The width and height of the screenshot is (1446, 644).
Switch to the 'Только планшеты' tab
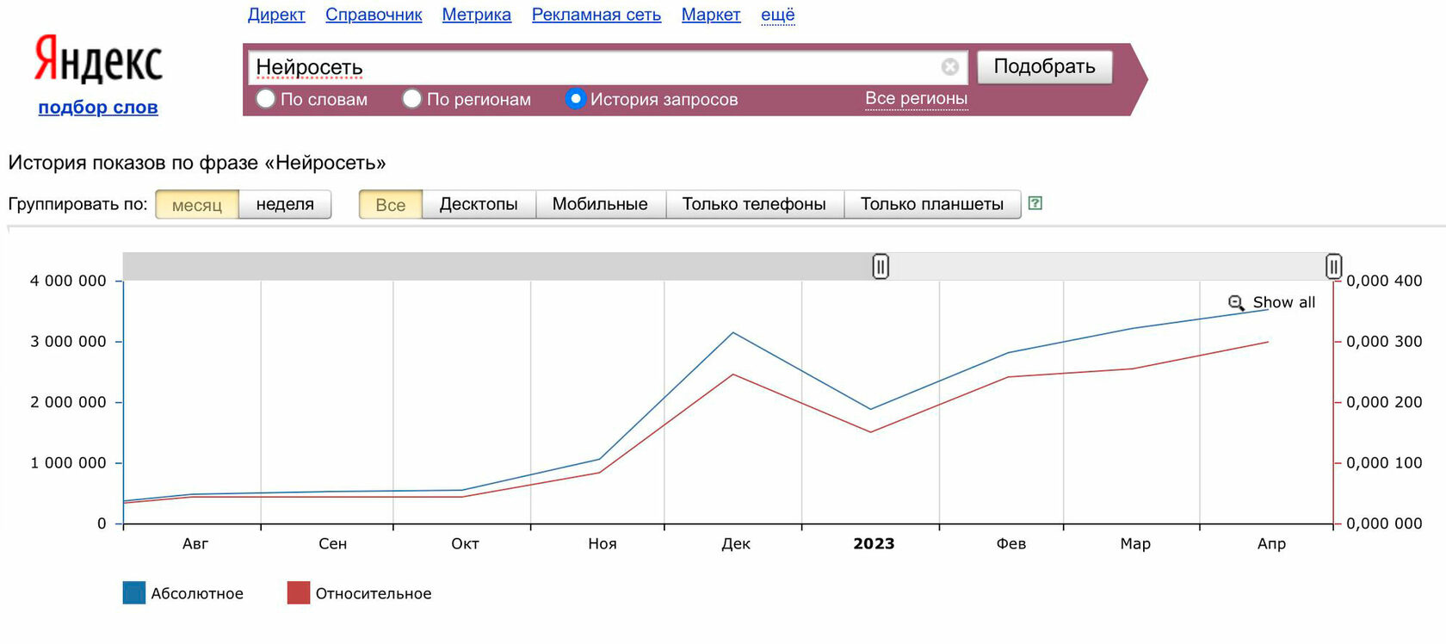point(932,205)
